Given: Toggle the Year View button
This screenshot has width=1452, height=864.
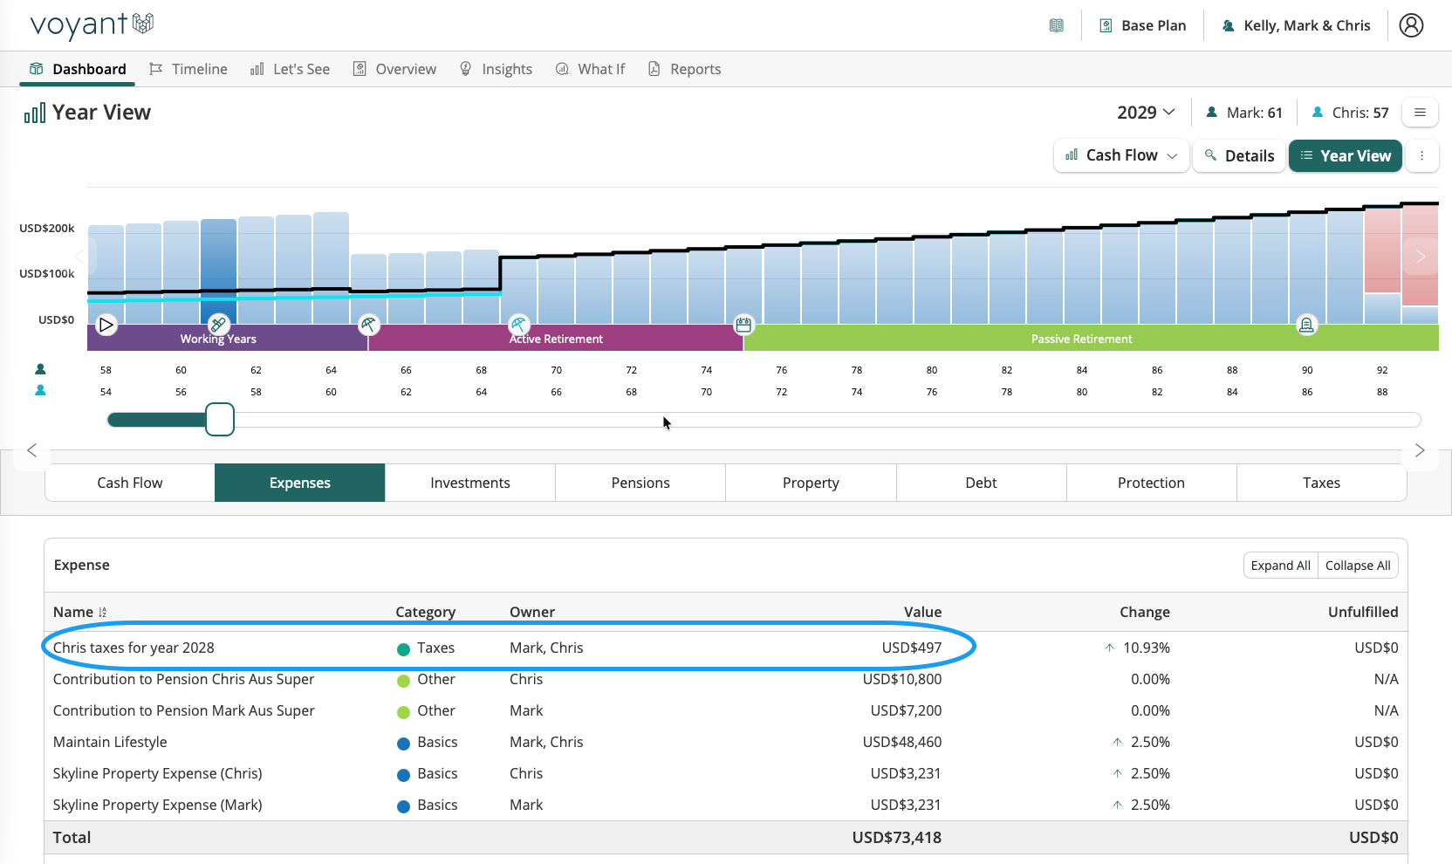Looking at the screenshot, I should (x=1346, y=155).
